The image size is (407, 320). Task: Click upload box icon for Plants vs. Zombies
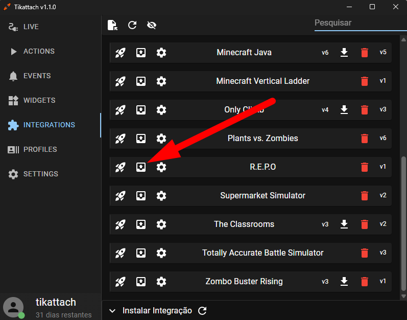[141, 139]
